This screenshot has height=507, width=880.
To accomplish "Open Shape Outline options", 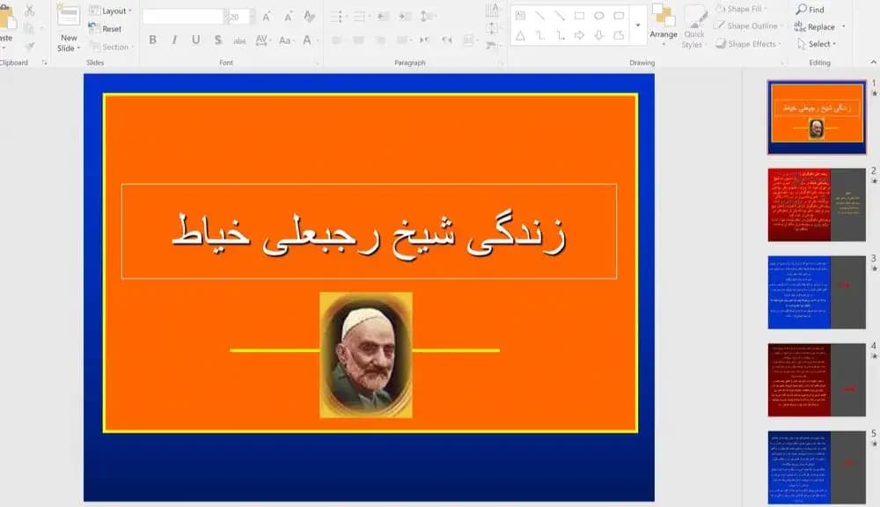I will pyautogui.click(x=748, y=26).
